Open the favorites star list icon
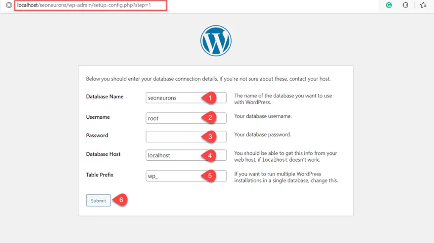This screenshot has width=434, height=243. (x=423, y=5)
